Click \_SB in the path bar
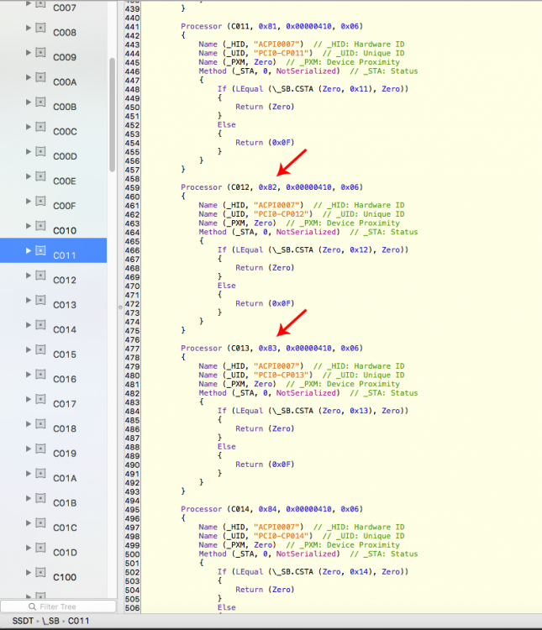542x630 pixels. 50,621
